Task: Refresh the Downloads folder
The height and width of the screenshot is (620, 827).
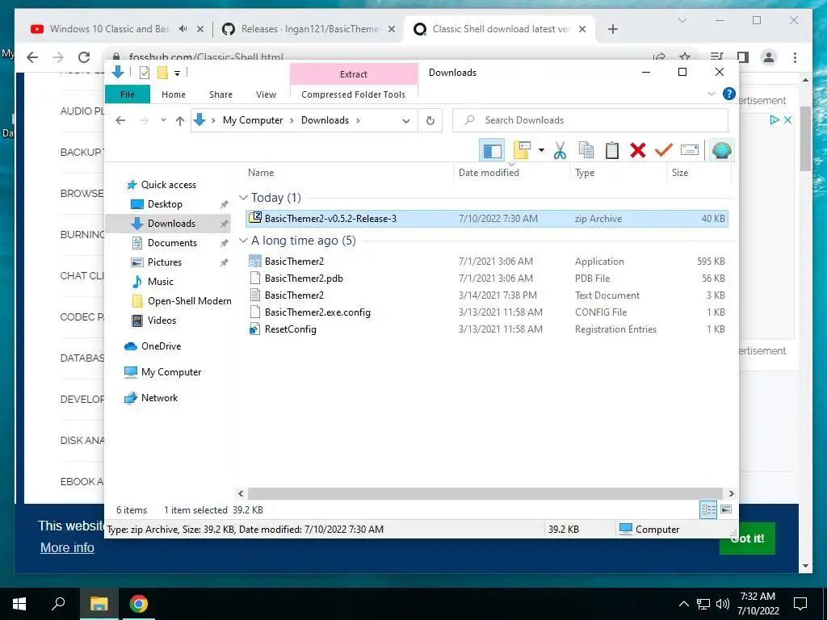Action: click(430, 121)
